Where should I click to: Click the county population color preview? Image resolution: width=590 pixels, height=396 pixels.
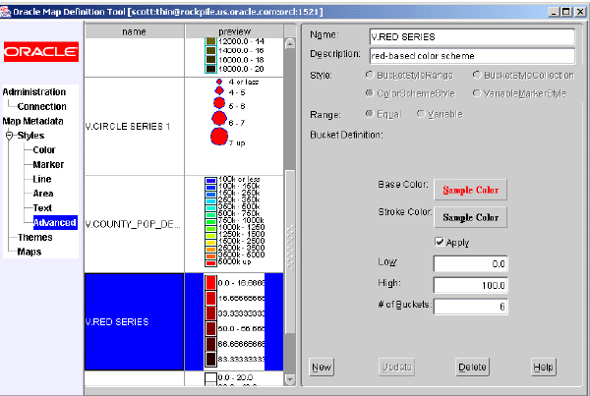point(234,224)
